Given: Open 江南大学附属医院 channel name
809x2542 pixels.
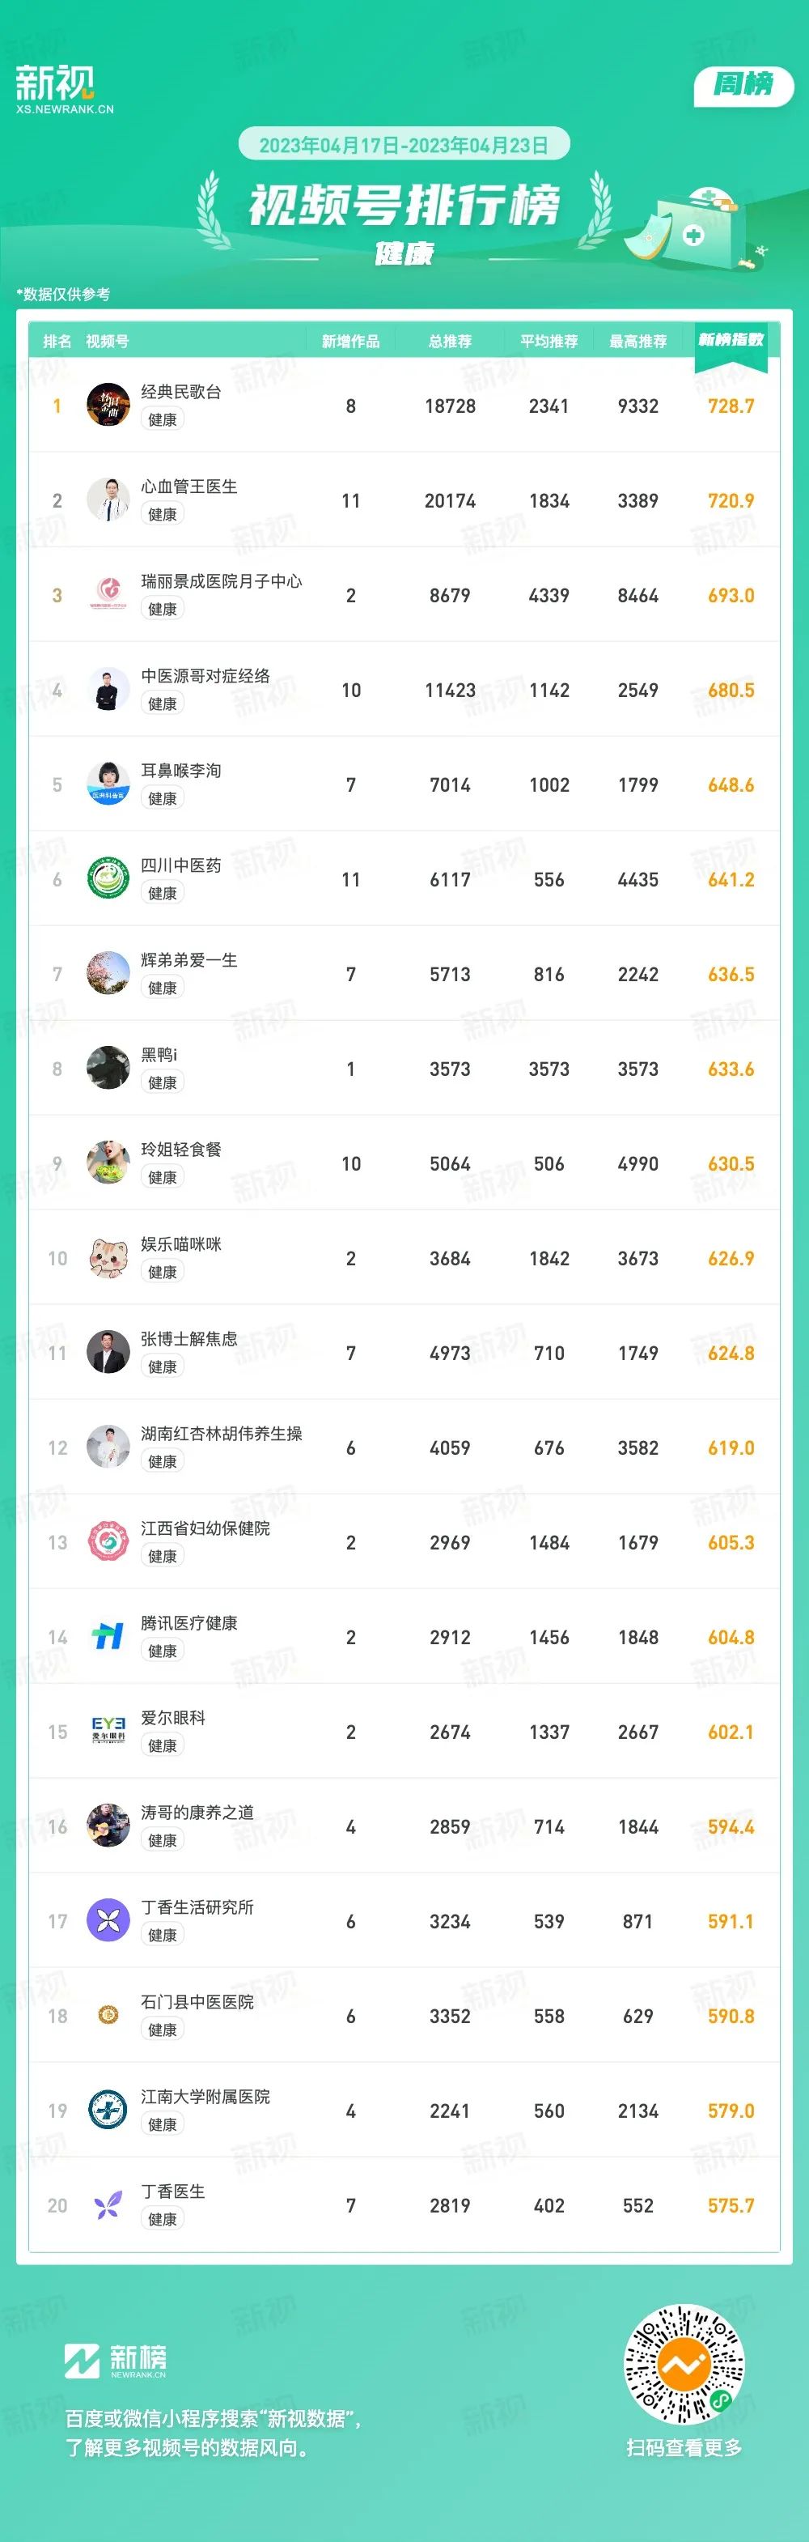Looking at the screenshot, I should point(205,2097).
